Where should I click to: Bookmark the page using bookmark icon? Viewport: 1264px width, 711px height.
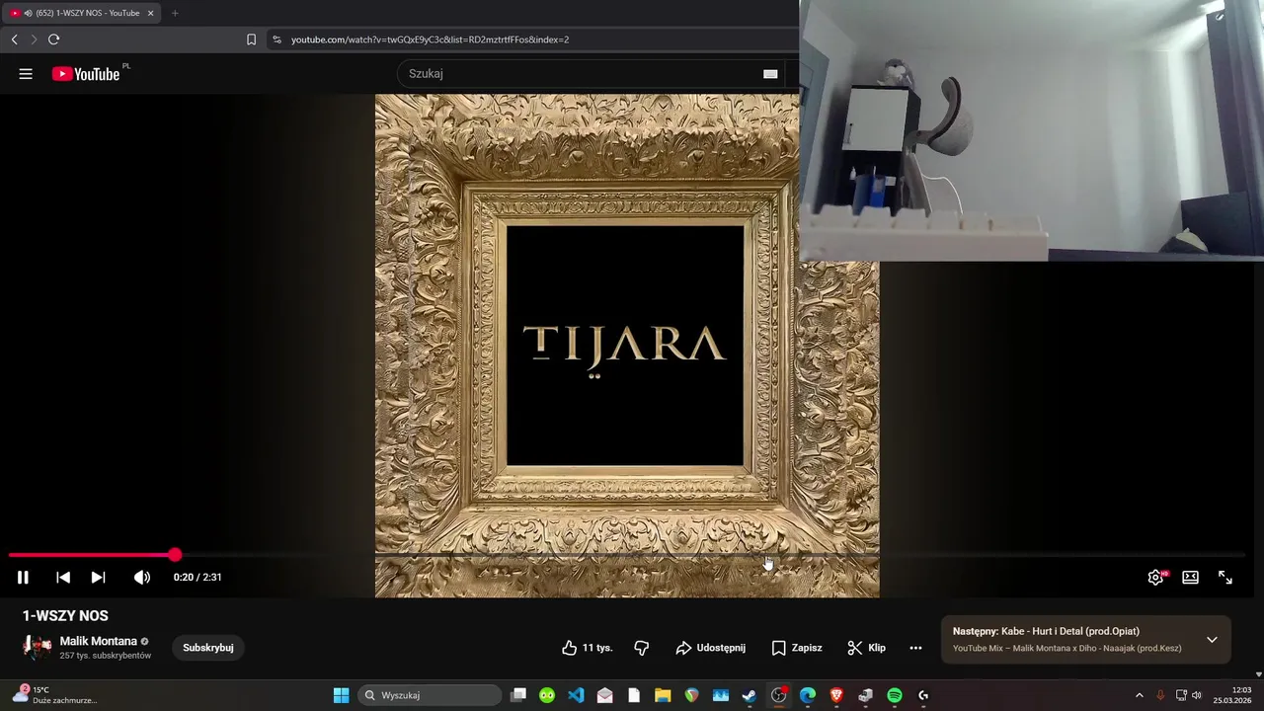251,39
